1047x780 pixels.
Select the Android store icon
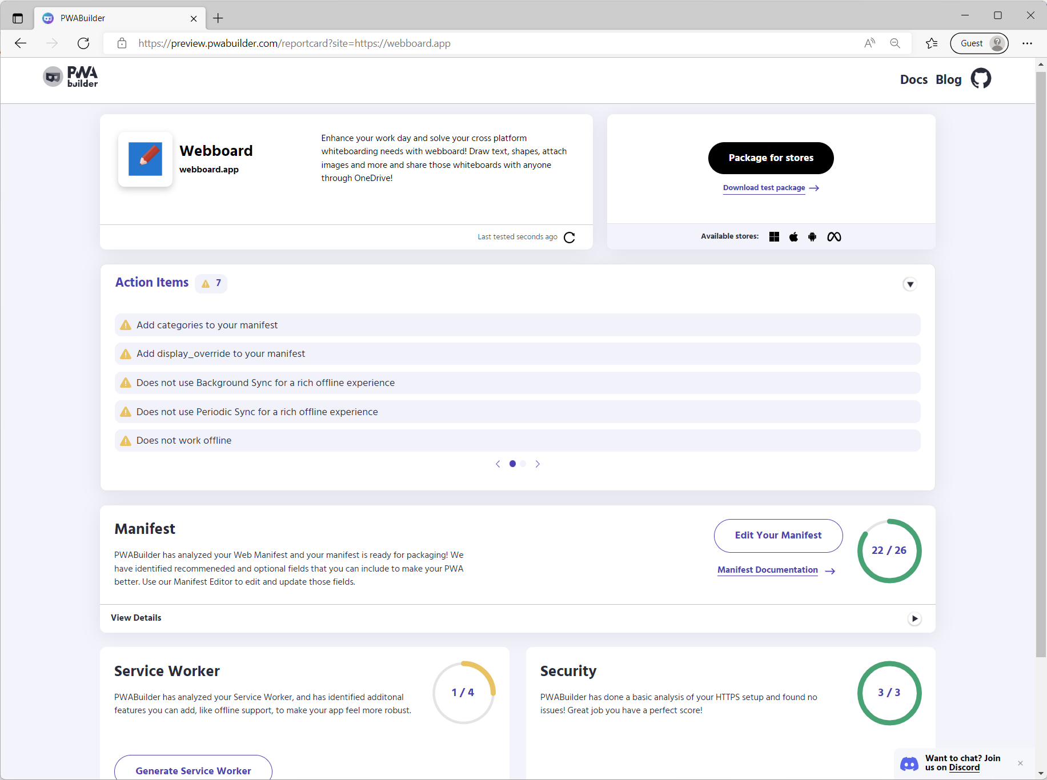point(812,237)
